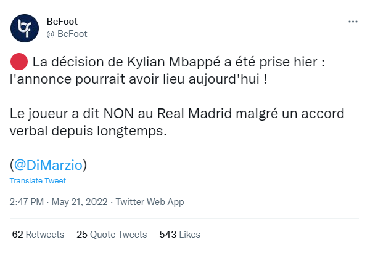Click the red circle emoji
370x253 pixels.
point(18,62)
